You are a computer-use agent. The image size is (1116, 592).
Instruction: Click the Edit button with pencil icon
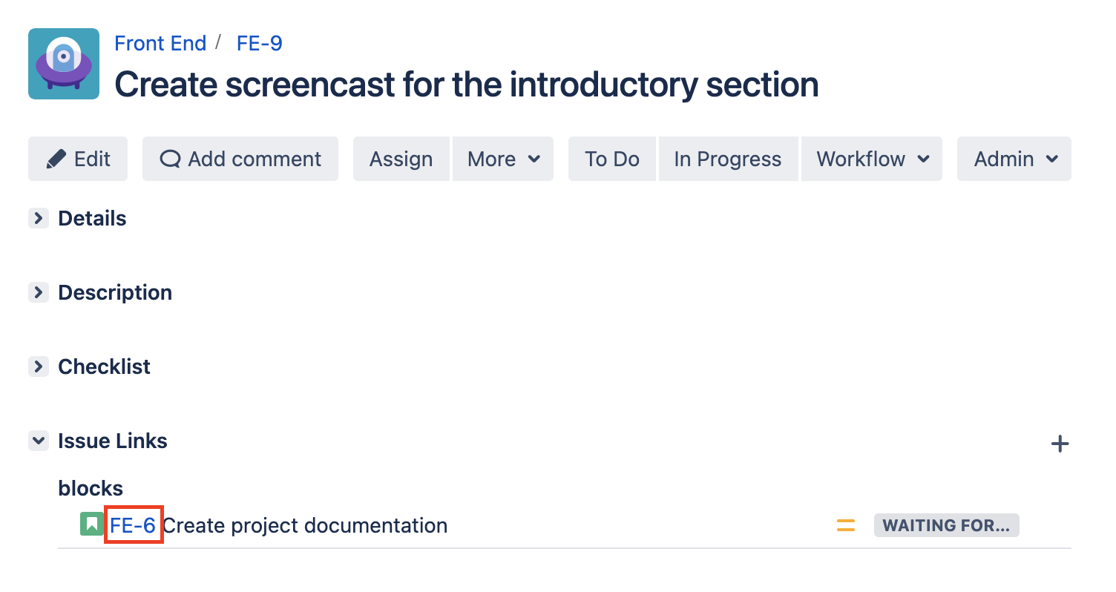(x=78, y=159)
